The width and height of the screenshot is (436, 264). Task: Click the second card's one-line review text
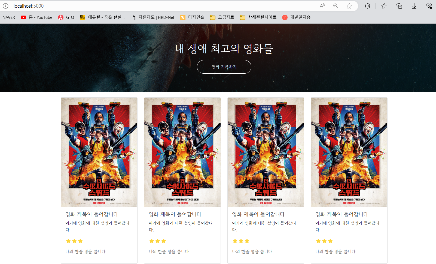169,251
